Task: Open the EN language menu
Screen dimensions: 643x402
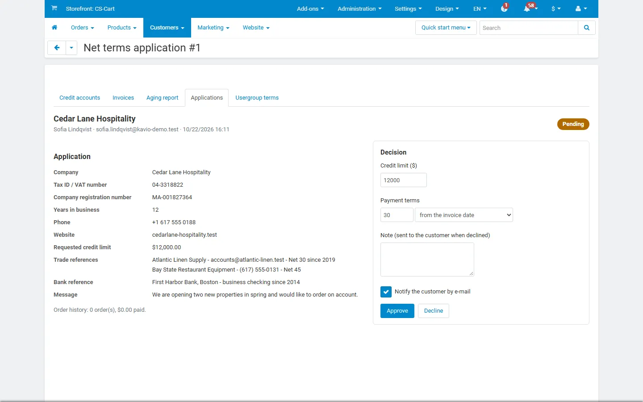Action: 480,8
